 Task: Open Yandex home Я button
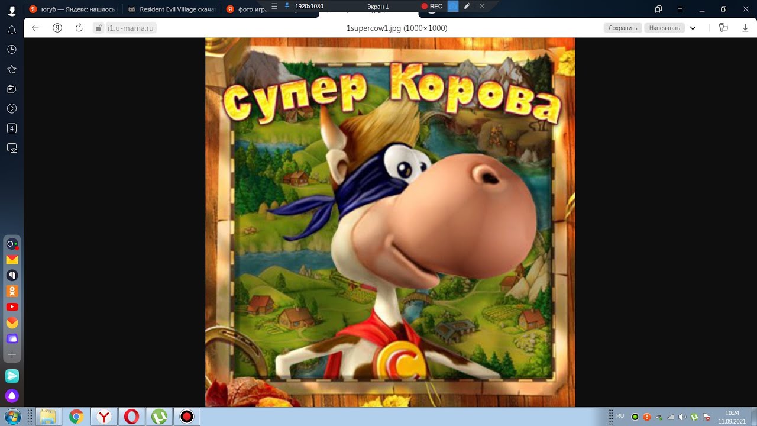pyautogui.click(x=57, y=28)
